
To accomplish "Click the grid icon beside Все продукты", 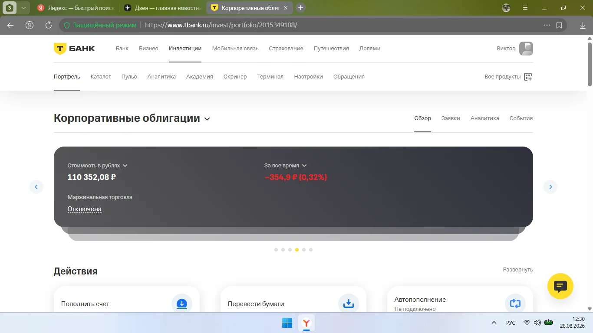I will pyautogui.click(x=528, y=77).
